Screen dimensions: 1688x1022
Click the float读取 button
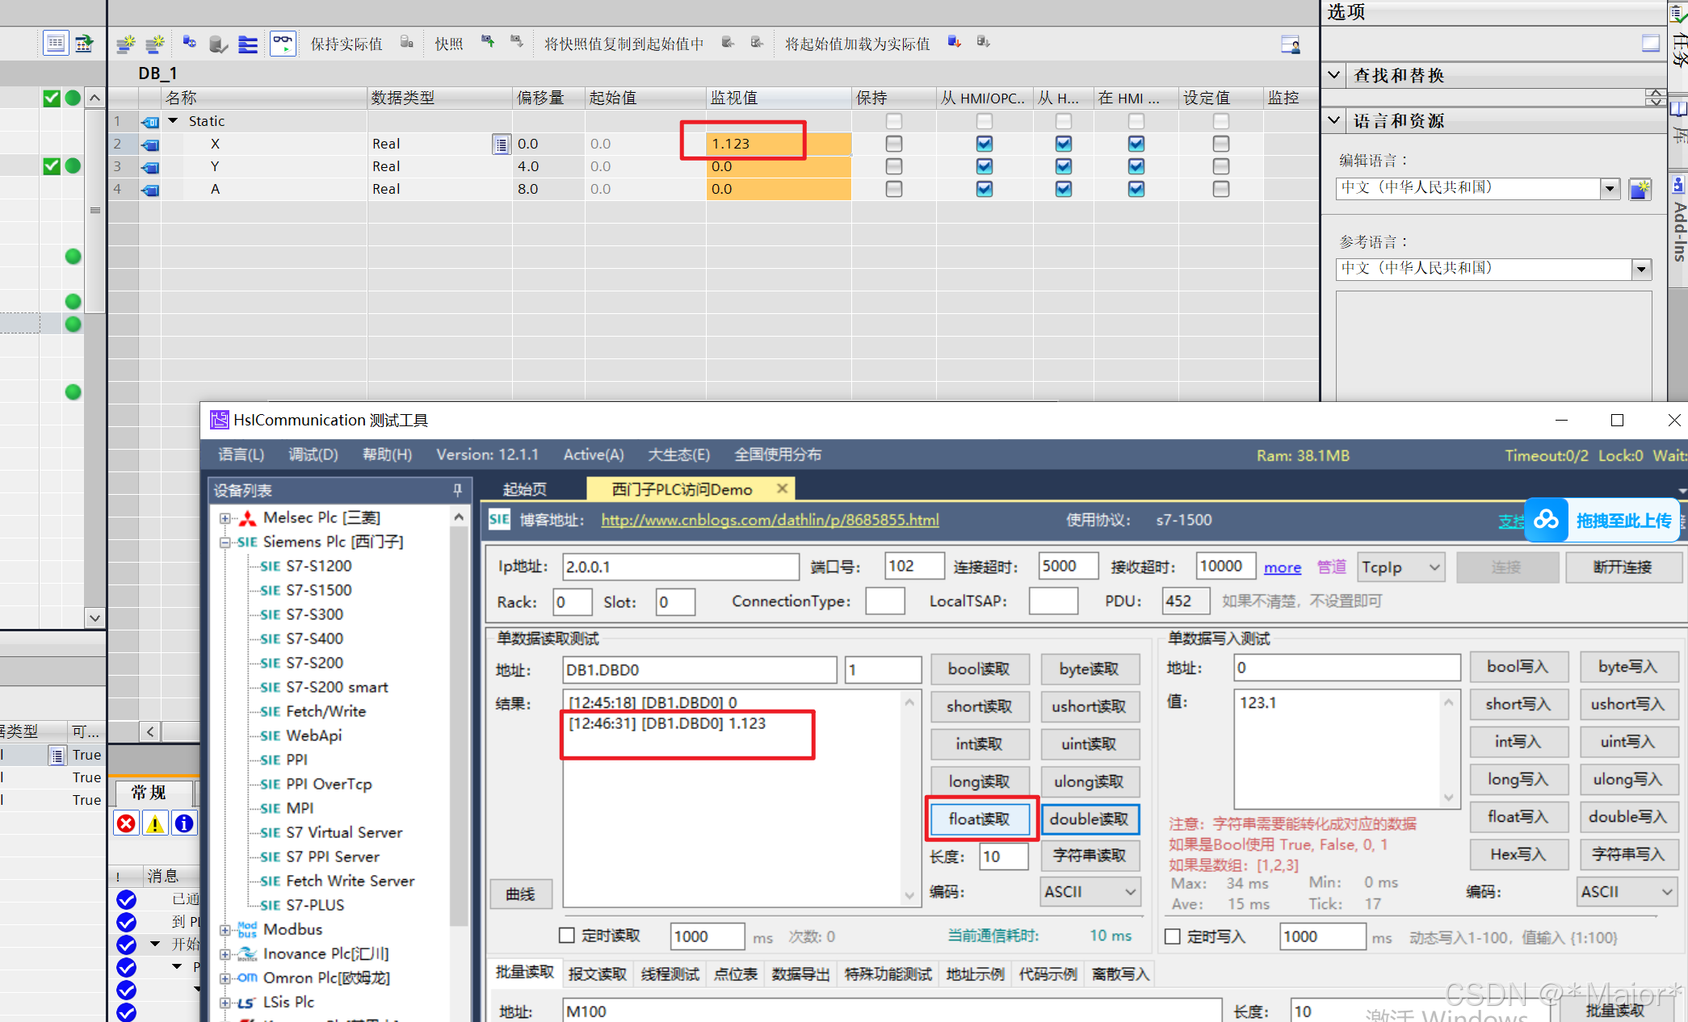pos(979,819)
